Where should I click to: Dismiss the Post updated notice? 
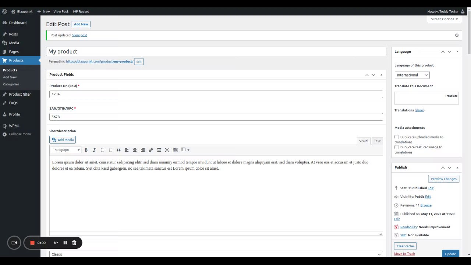[457, 35]
